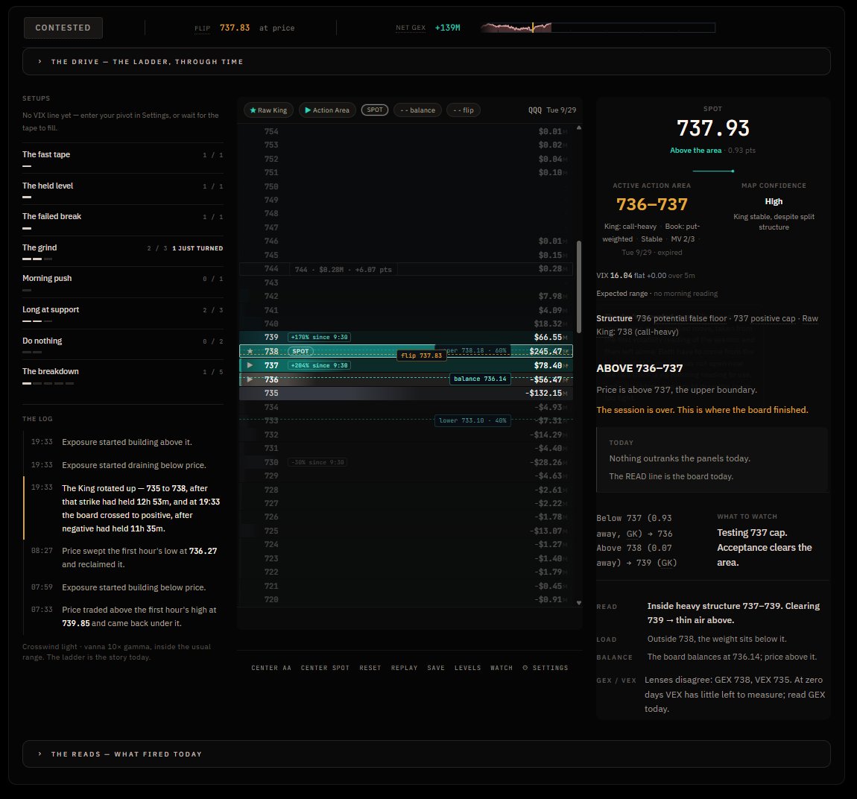
Task: Open the LEVELS panel
Action: (x=467, y=668)
